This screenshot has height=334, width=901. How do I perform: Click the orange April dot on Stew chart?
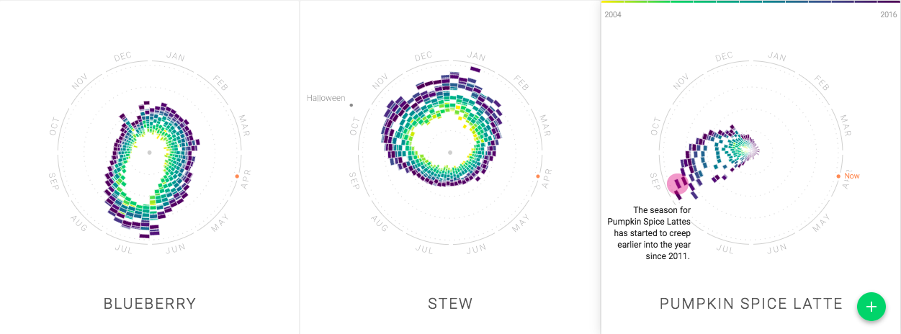coord(537,176)
